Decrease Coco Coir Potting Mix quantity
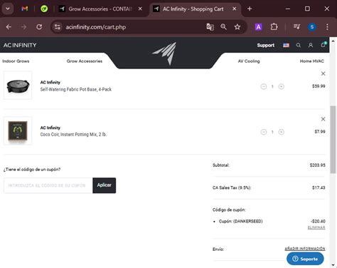The image size is (337, 268). (x=264, y=132)
